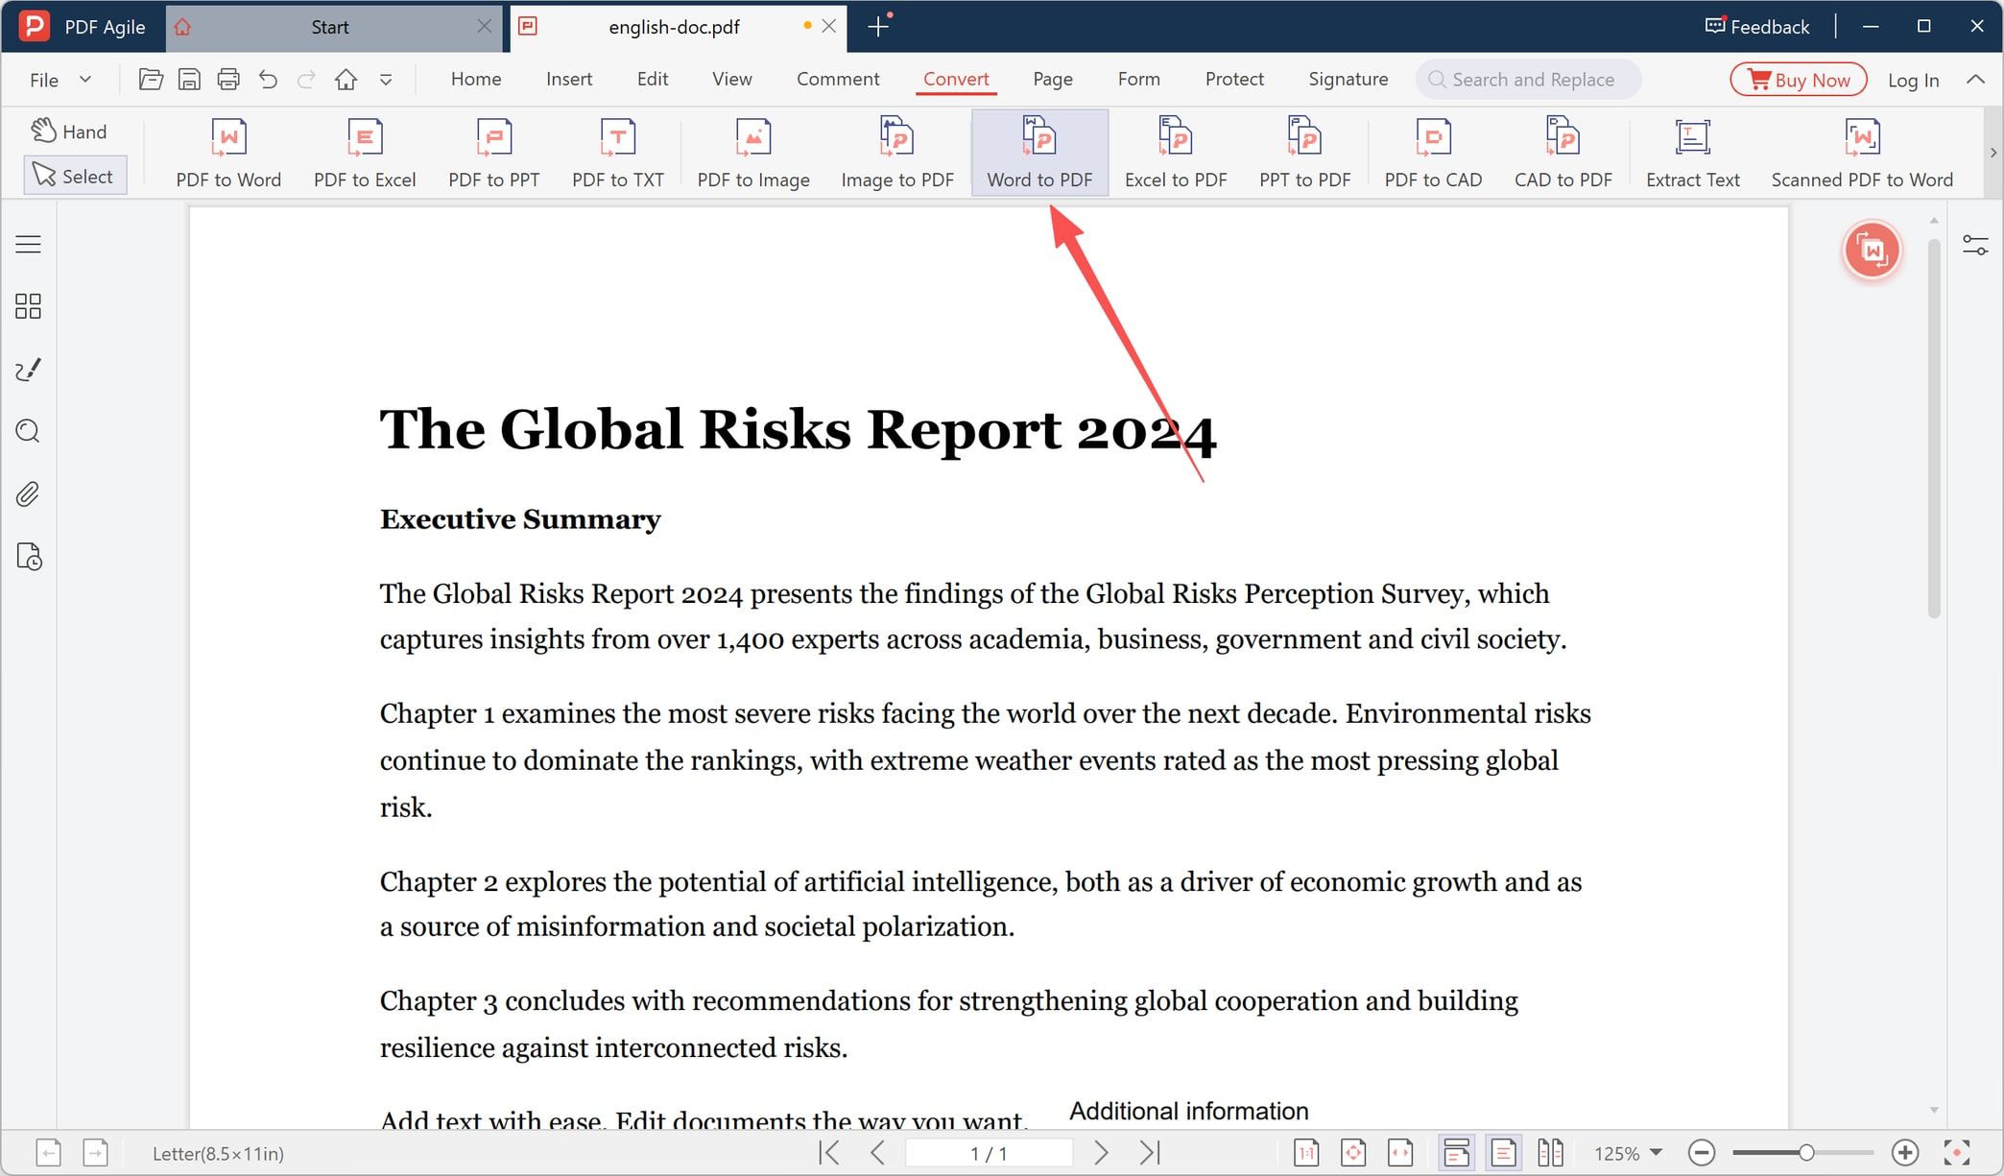Screen dimensions: 2004x1176
Task: Open the search panel in left sidebar
Action: [29, 431]
